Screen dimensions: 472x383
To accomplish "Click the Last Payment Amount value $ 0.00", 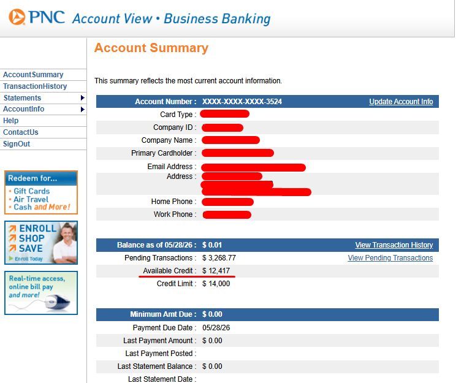I will [212, 341].
